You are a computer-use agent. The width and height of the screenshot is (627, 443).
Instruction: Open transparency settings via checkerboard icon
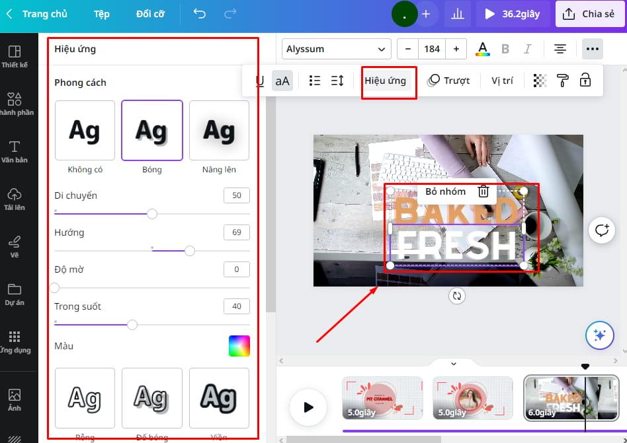tap(539, 80)
